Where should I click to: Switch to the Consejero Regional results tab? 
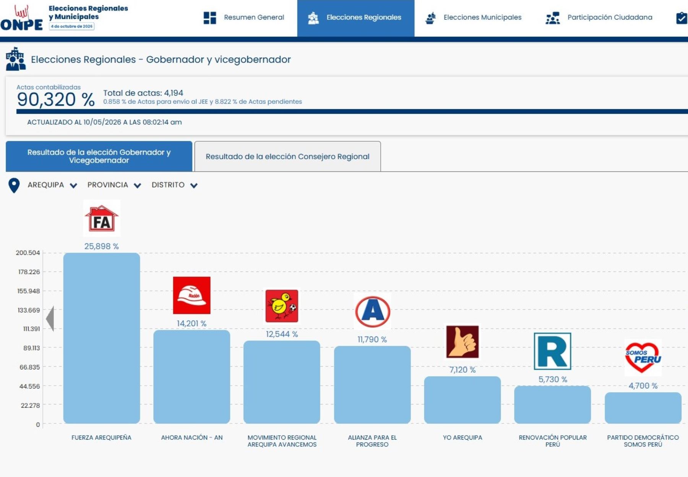click(x=287, y=156)
